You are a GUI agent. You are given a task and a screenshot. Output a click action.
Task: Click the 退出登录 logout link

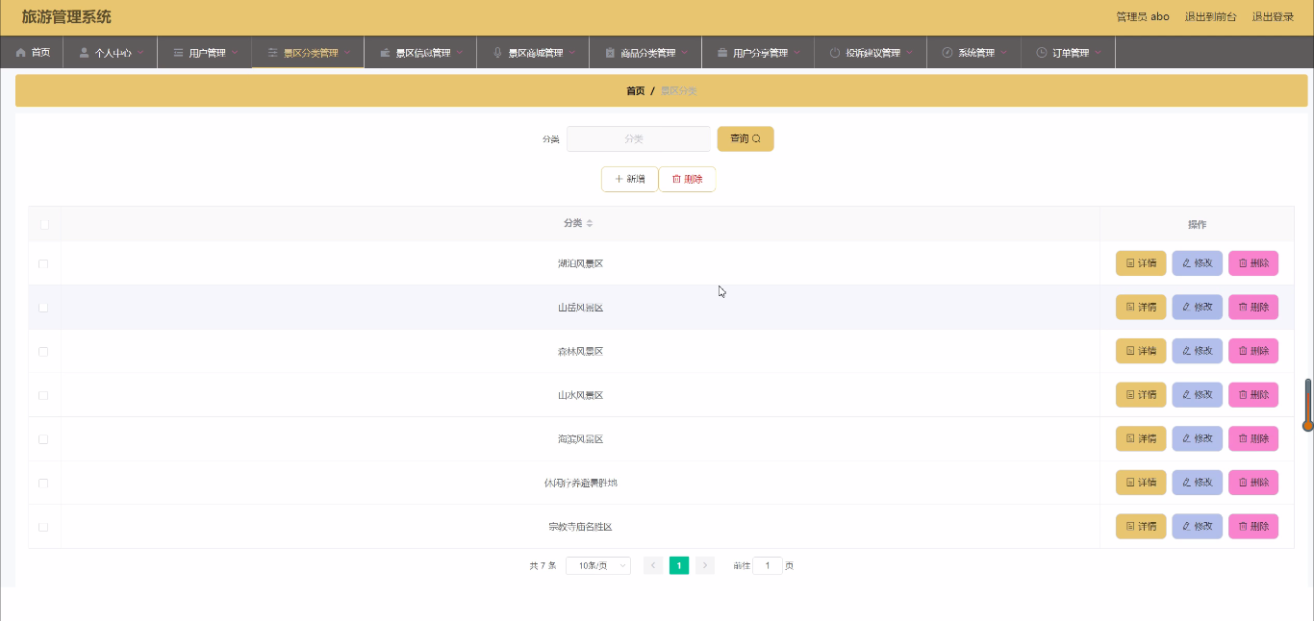(1273, 17)
